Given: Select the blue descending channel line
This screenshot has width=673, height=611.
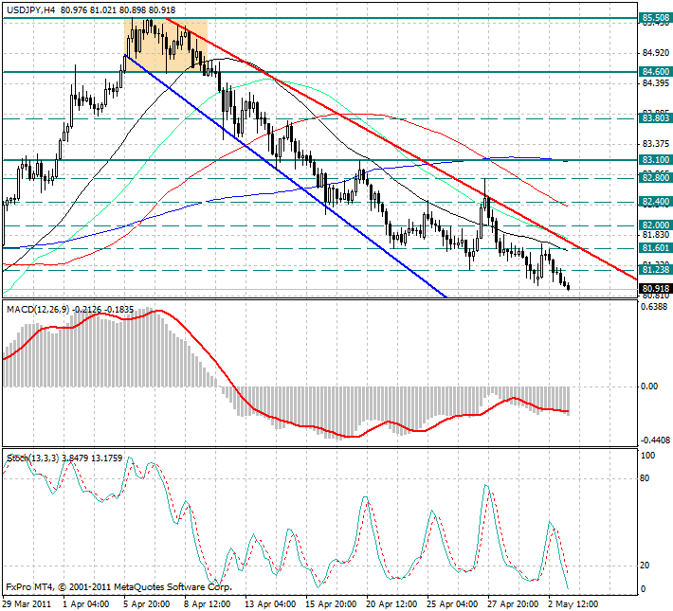Looking at the screenshot, I should coord(285,175).
